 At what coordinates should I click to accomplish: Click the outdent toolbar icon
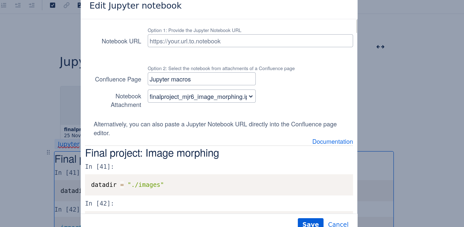(x=18, y=5)
